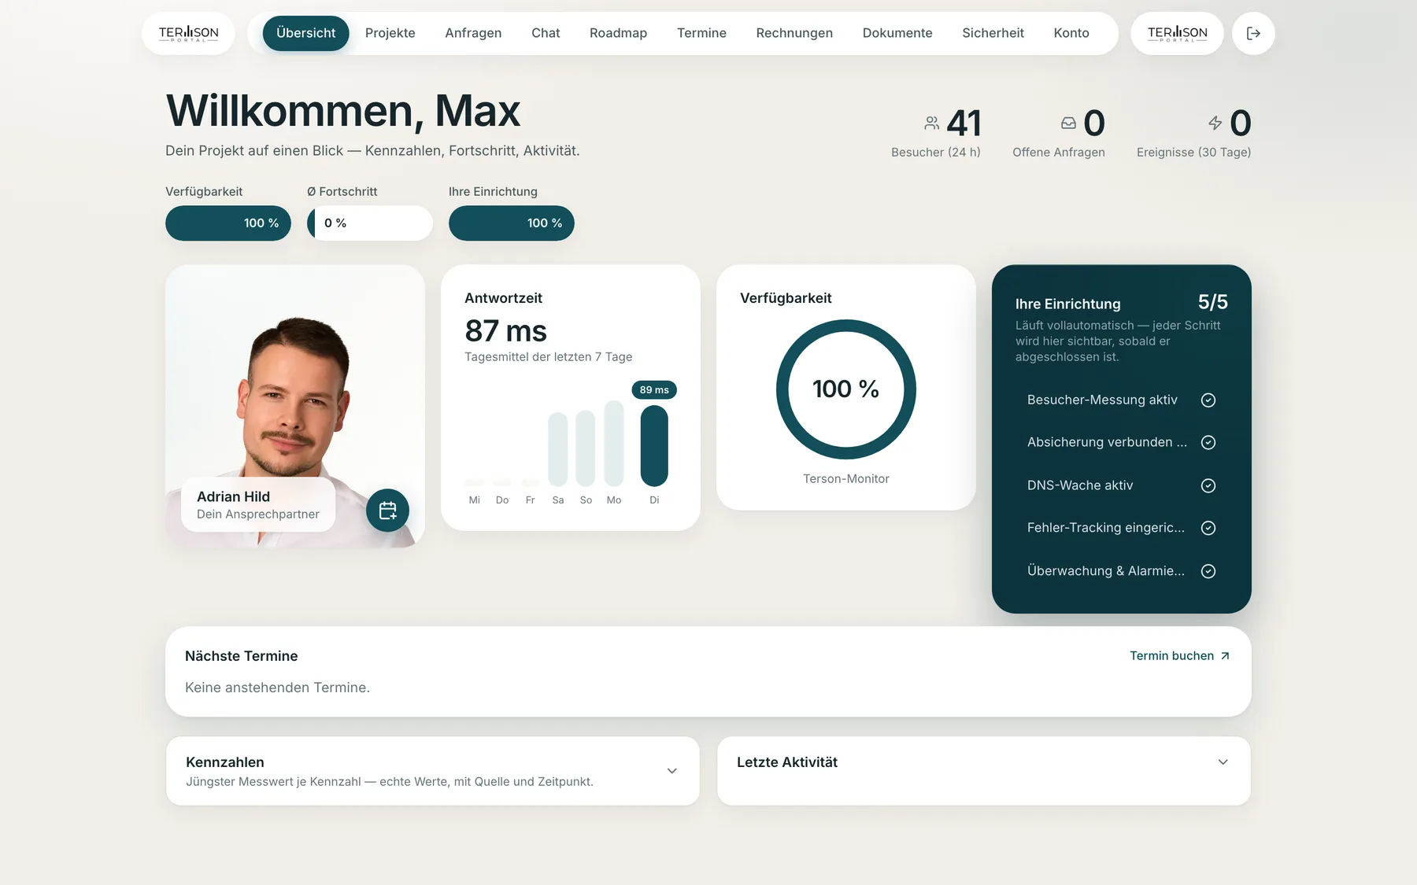Image resolution: width=1417 pixels, height=885 pixels.
Task: Click check icon for Überwachung & Alarmierung row
Action: 1208,572
